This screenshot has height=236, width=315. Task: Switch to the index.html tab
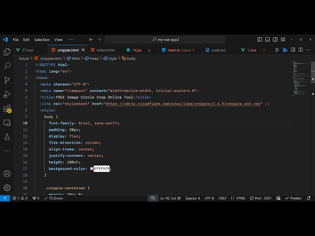[x=105, y=50]
